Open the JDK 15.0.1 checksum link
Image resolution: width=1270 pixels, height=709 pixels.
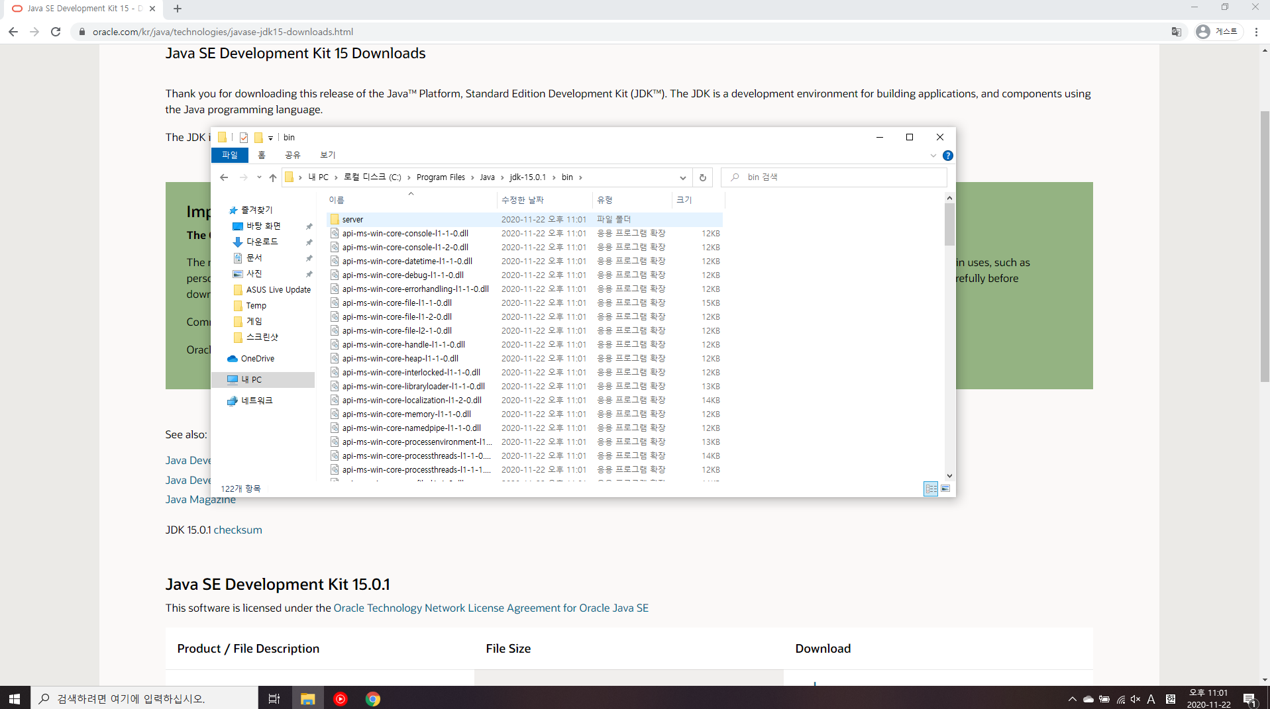237,530
